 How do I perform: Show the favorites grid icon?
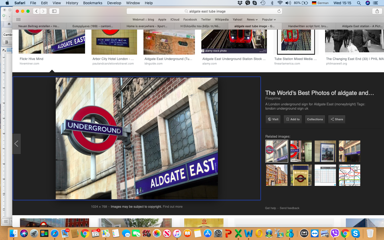pyautogui.click(x=18, y=19)
